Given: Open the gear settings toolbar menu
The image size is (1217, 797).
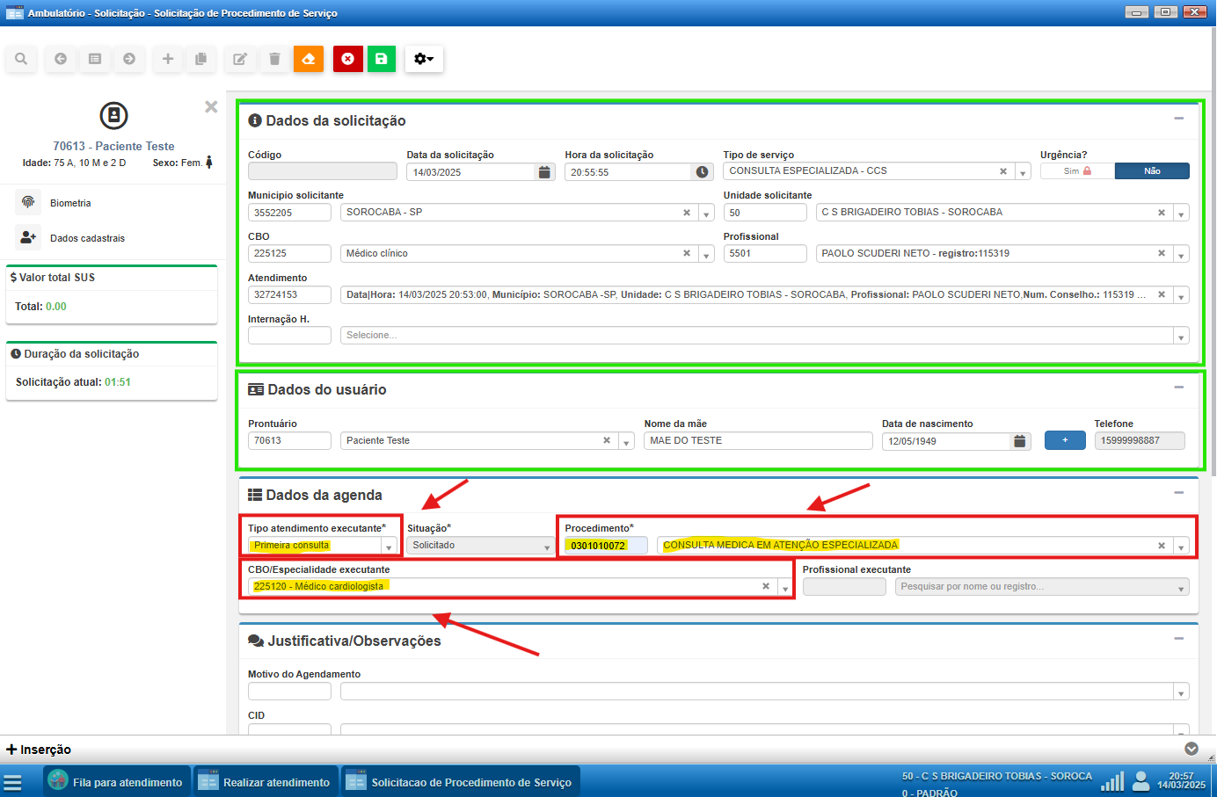Looking at the screenshot, I should [x=424, y=59].
